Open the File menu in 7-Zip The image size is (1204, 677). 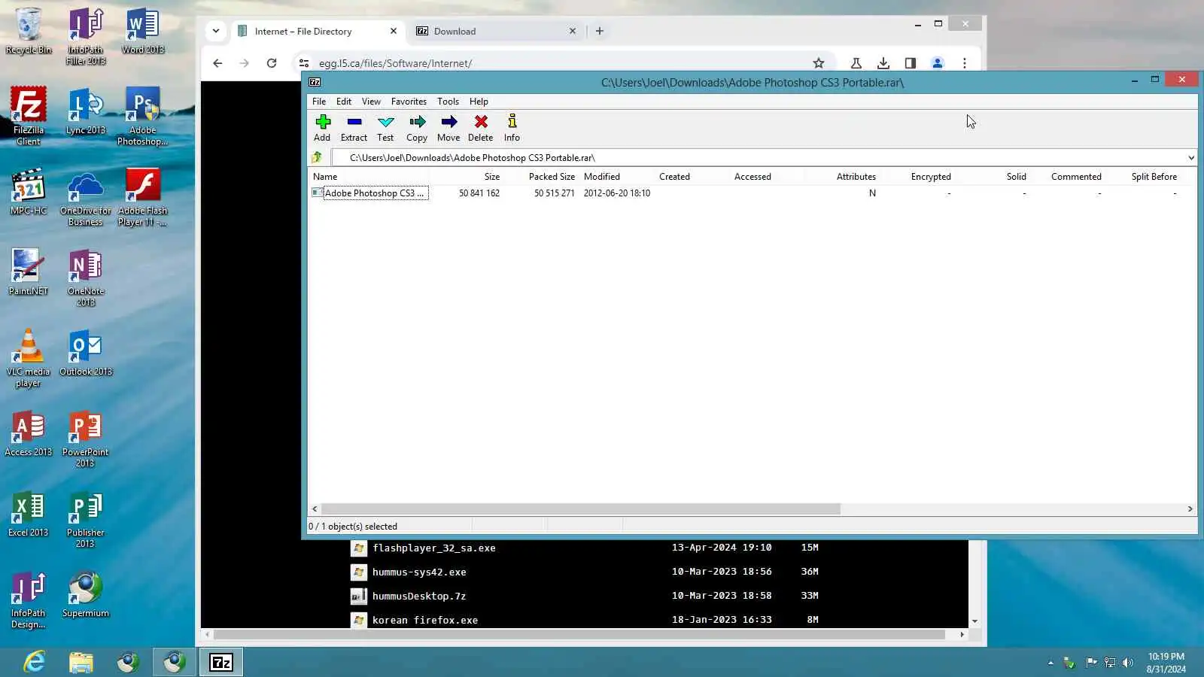click(x=319, y=102)
